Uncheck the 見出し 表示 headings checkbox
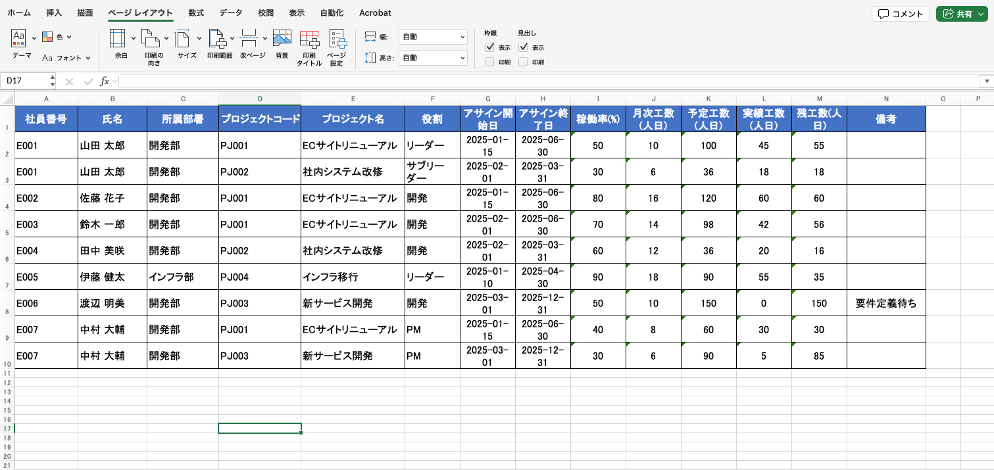 [x=523, y=47]
